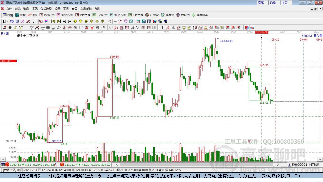Screen dimensions: 323x182
Task: Expand the candlestick chart type dropdown arrow
Action: coord(37,21)
